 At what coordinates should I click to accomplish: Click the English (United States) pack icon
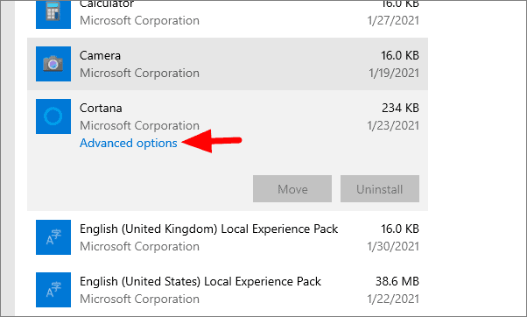(x=53, y=290)
